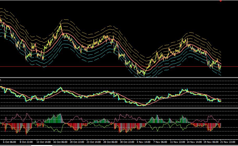Click the 19 Nov 06:00 time label
The image size is (238, 146).
[x=211, y=142]
